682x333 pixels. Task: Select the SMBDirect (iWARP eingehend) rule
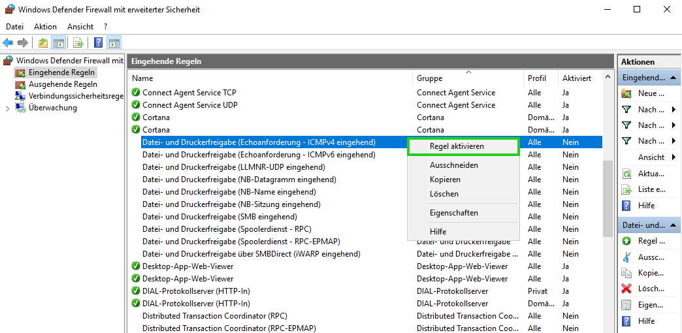tap(252, 253)
